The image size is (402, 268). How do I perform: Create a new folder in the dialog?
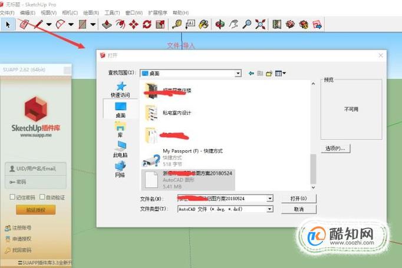click(x=269, y=74)
